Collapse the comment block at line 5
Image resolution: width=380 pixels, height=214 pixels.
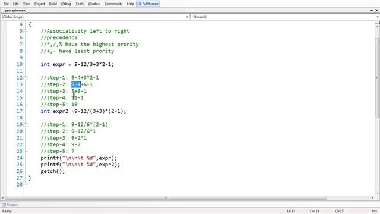coord(26,31)
